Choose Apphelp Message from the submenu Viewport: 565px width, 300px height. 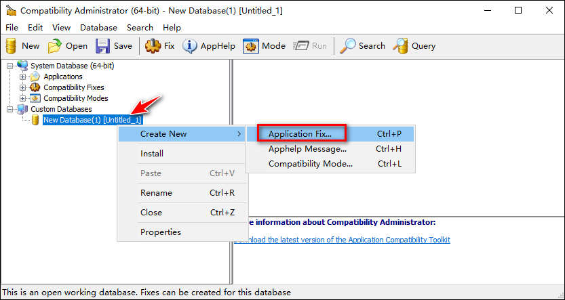[330, 149]
